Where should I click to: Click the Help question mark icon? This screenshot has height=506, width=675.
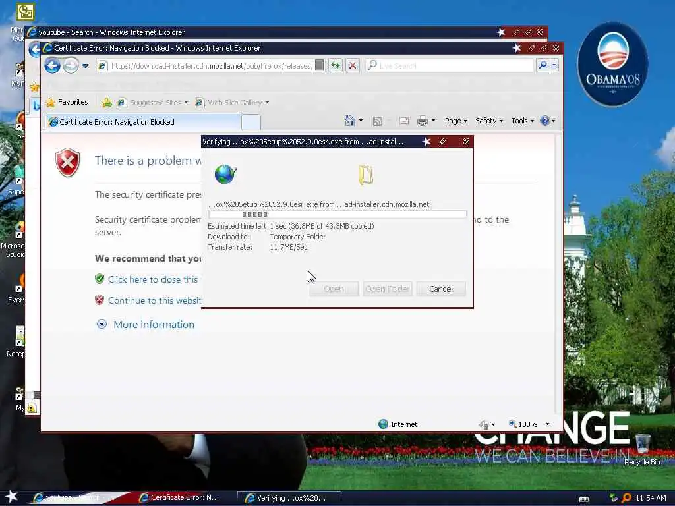[x=545, y=121]
